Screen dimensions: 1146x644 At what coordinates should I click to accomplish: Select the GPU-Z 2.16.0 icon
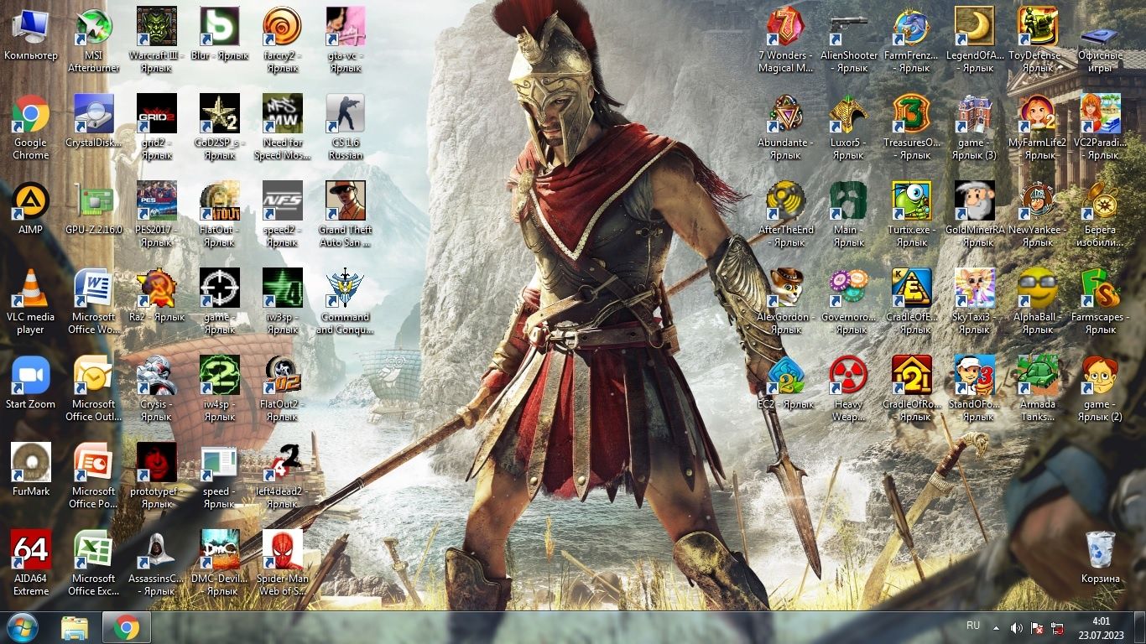pos(94,208)
